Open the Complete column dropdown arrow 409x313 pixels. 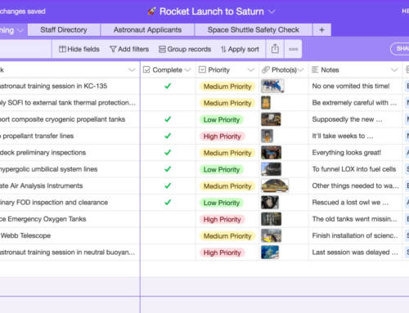[187, 70]
